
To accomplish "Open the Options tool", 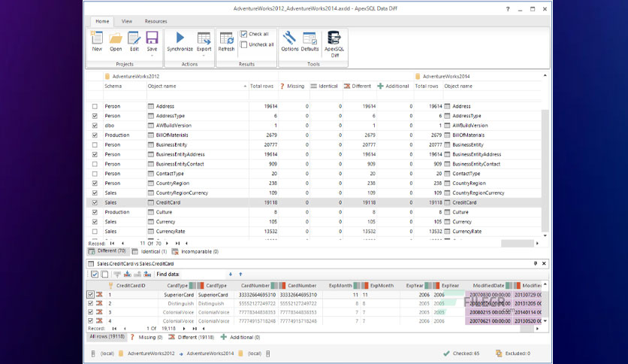I will [289, 41].
